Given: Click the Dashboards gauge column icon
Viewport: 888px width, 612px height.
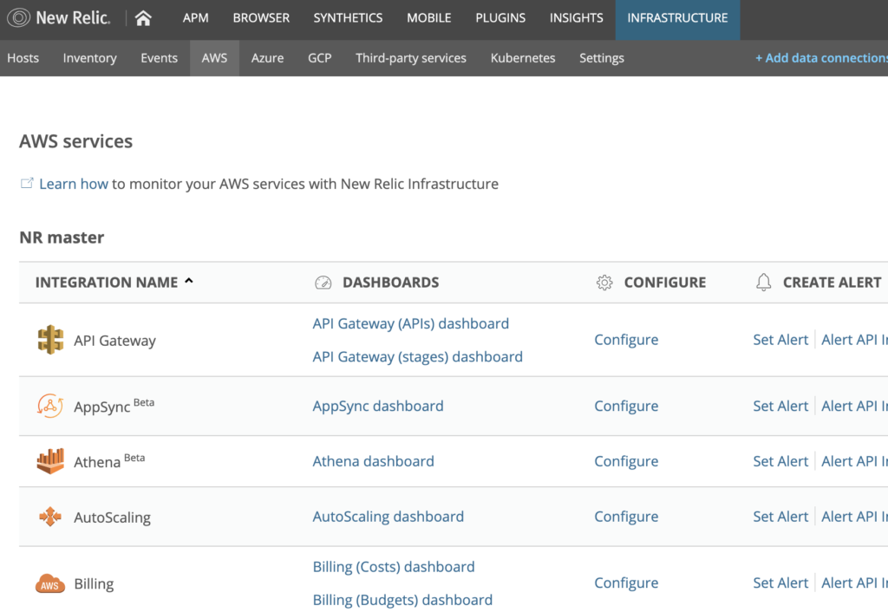Looking at the screenshot, I should click(323, 283).
